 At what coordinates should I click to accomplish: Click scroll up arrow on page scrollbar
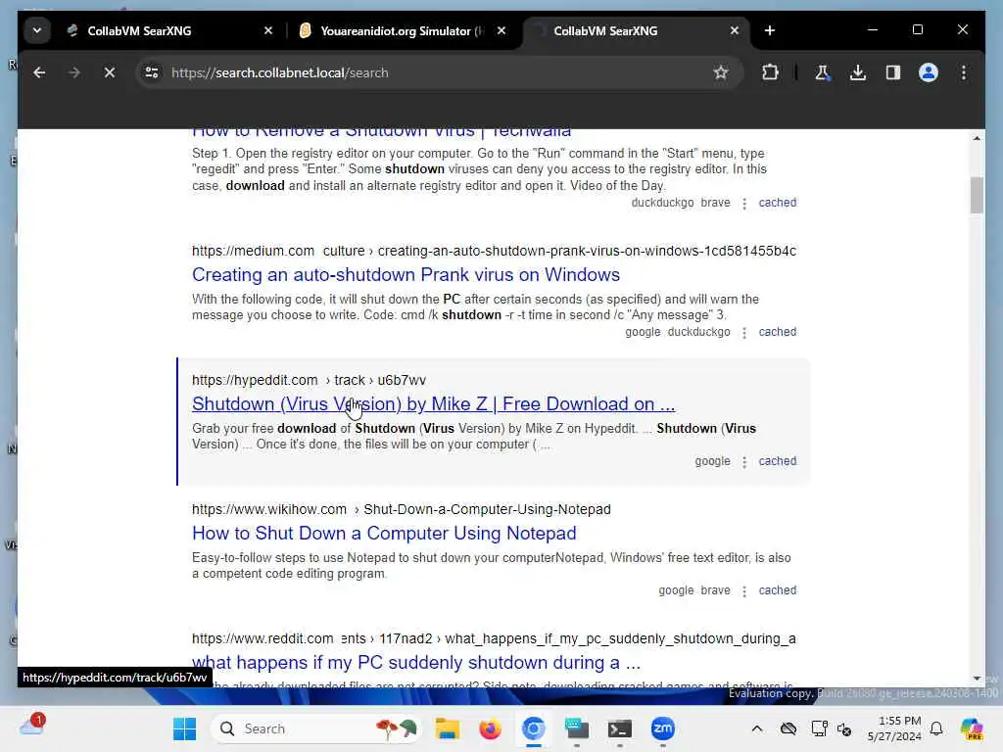point(977,138)
